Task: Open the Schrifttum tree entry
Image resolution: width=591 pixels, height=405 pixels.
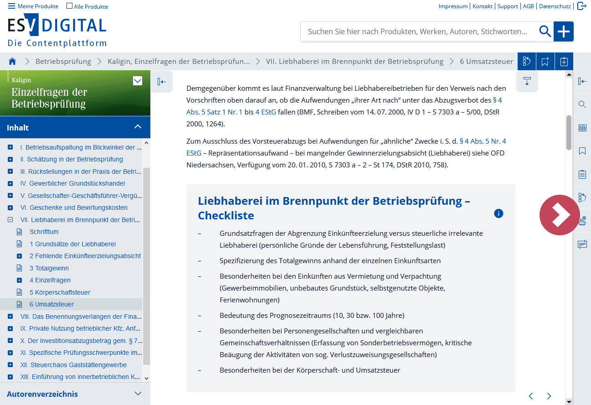Action: 44,232
